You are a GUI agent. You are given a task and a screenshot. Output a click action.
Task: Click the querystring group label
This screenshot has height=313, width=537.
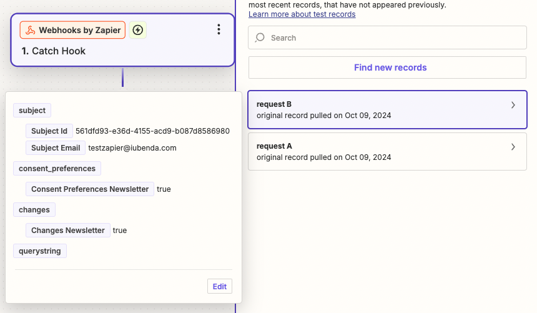(40, 251)
